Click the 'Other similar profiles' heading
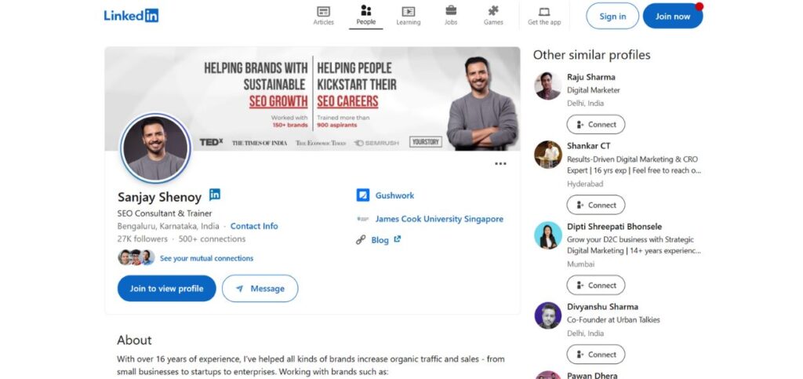Viewport: 803px width, 379px height. pos(591,55)
